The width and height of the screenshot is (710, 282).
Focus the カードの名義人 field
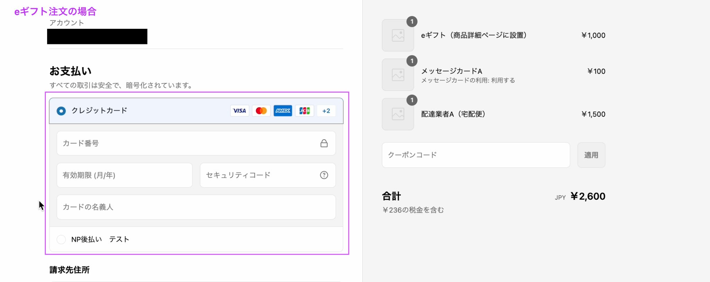[196, 207]
